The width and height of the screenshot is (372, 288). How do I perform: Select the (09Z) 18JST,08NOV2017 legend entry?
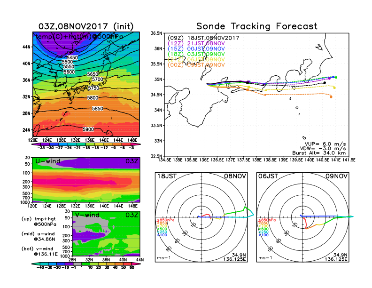203,38
